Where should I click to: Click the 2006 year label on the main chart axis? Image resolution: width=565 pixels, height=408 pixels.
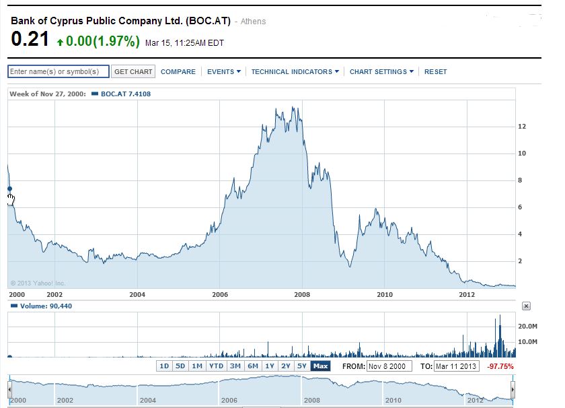220,294
